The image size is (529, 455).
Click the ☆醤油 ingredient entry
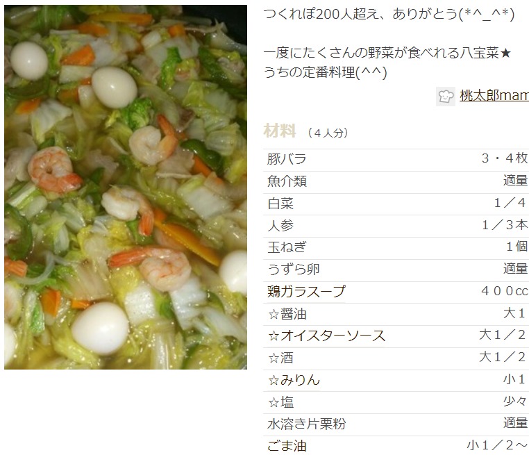click(x=287, y=314)
